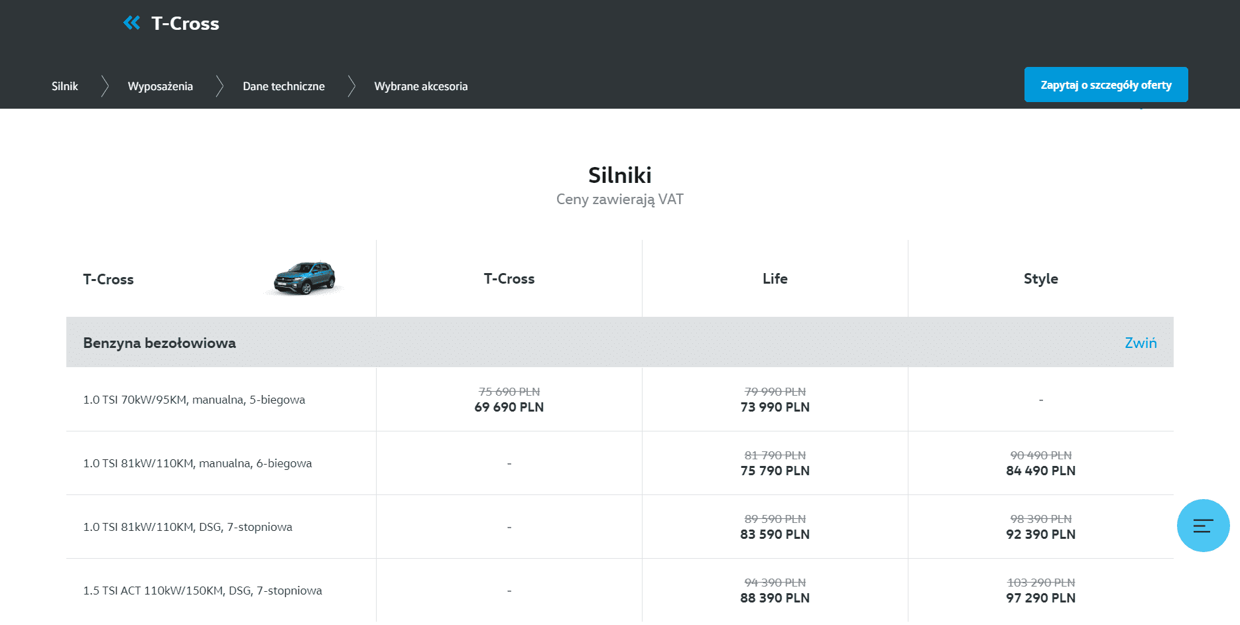Click crossed-out price 94 390 PLN
Image resolution: width=1240 pixels, height=625 pixels.
coord(775,583)
